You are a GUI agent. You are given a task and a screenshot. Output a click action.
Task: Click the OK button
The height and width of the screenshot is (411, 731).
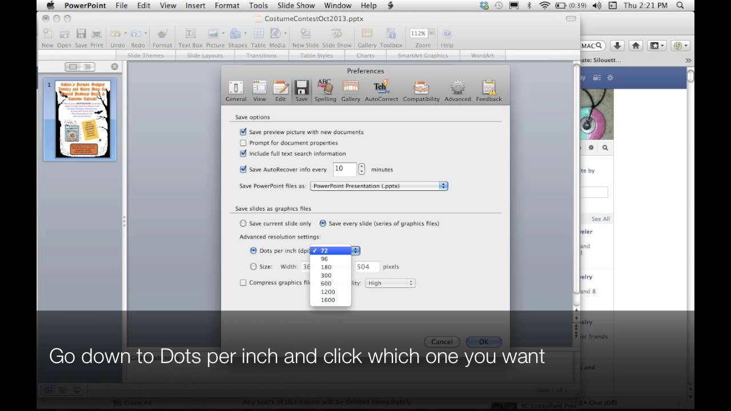coord(484,341)
